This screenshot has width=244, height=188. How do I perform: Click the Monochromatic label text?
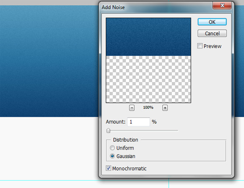[129, 168]
